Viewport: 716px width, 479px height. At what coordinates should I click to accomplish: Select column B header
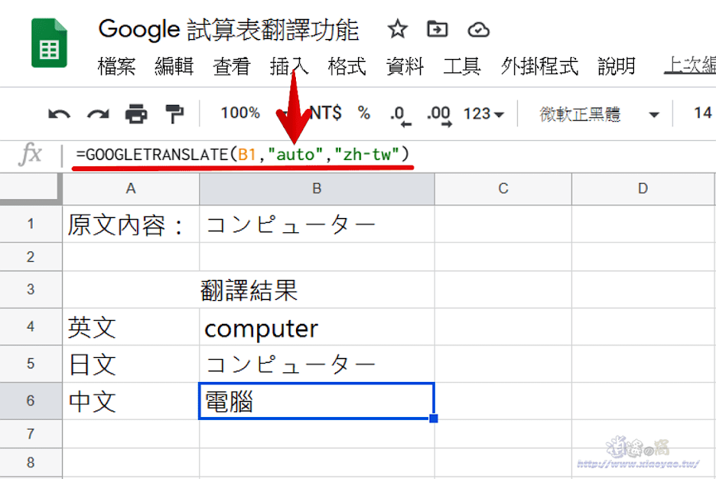pyautogui.click(x=317, y=189)
